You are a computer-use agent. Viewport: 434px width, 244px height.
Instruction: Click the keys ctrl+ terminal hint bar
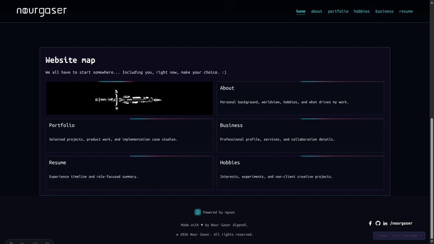(x=399, y=236)
